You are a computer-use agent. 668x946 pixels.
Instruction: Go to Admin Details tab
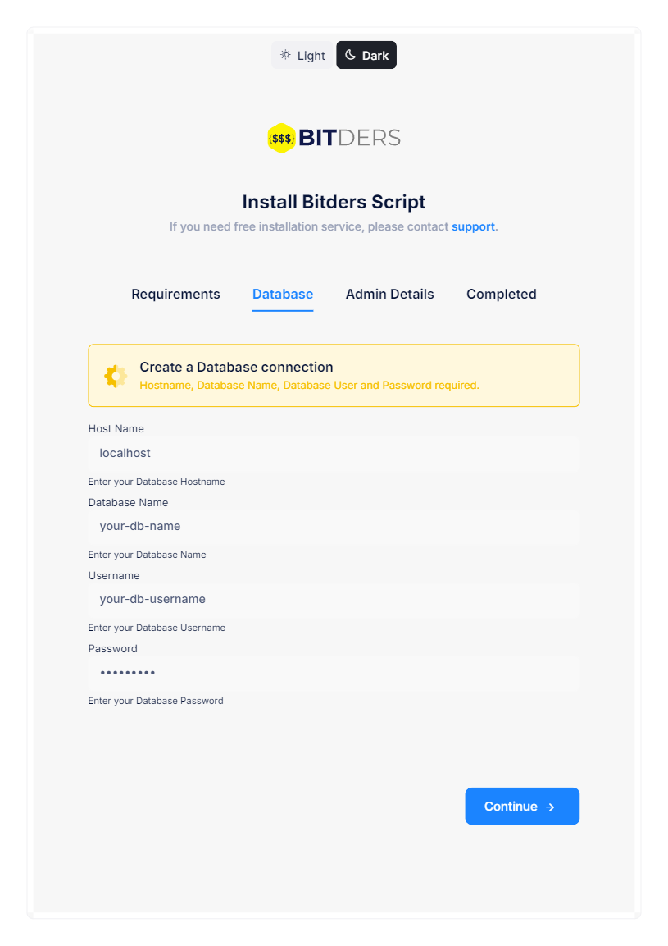tap(389, 294)
